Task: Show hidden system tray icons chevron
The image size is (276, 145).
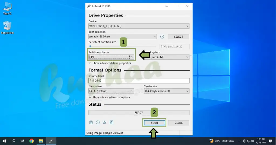Action: [x=240, y=141]
